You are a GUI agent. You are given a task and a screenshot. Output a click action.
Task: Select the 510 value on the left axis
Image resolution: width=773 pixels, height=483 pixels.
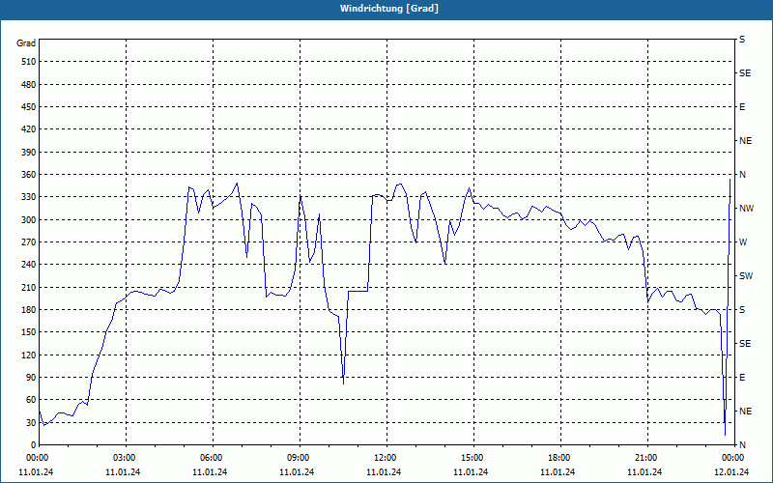click(x=29, y=62)
